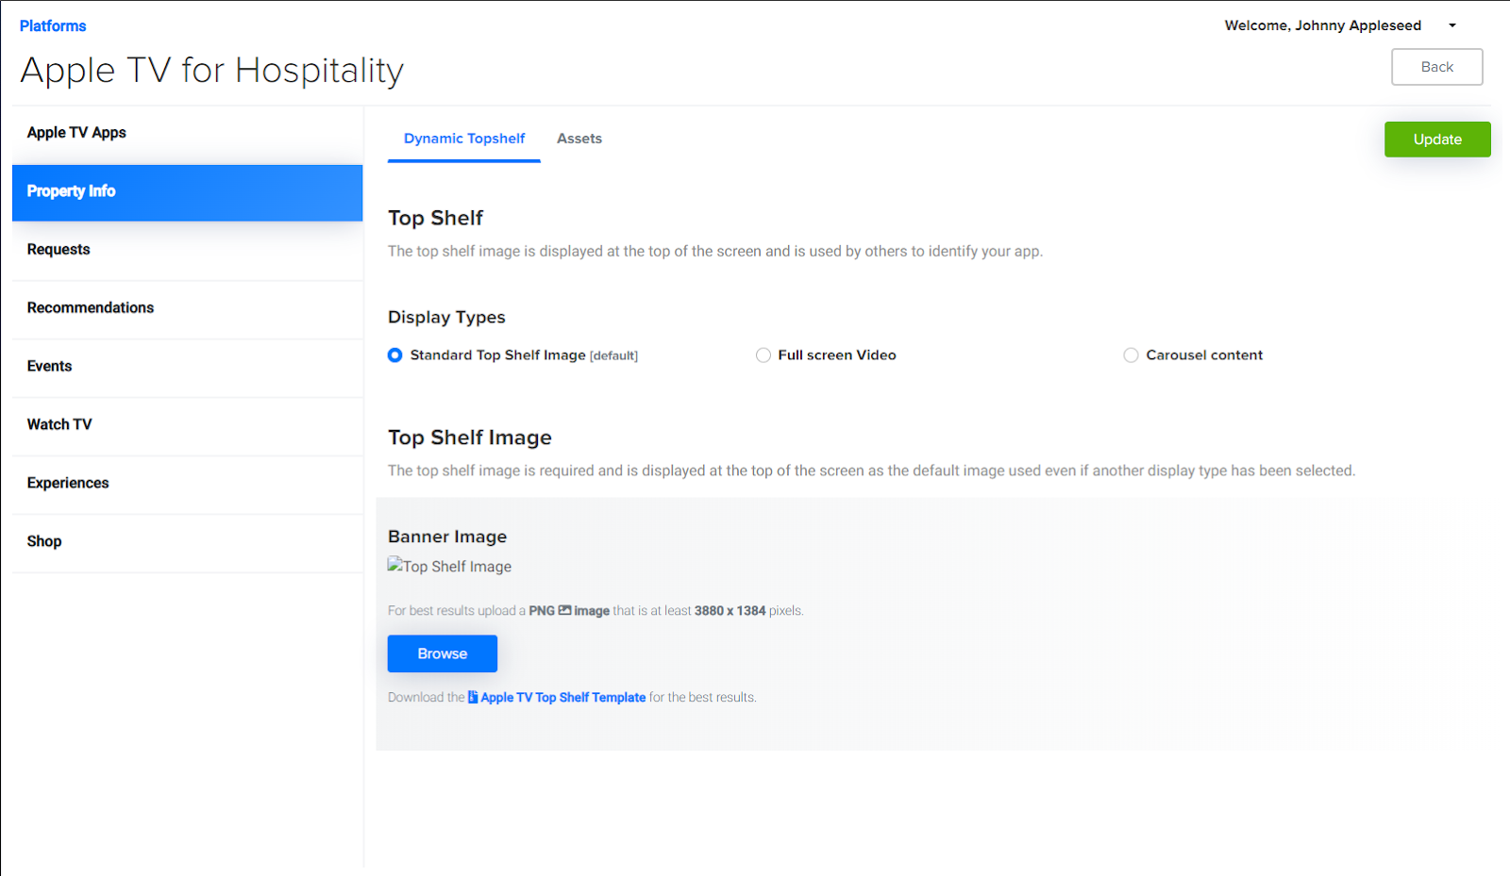Click the Welcome, Johnny Appleseed text
Viewport: 1510px width, 876px height.
tap(1323, 25)
